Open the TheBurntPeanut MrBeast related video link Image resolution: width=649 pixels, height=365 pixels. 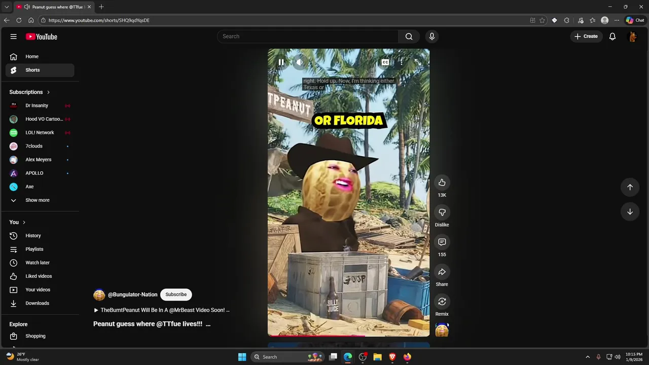click(x=162, y=310)
